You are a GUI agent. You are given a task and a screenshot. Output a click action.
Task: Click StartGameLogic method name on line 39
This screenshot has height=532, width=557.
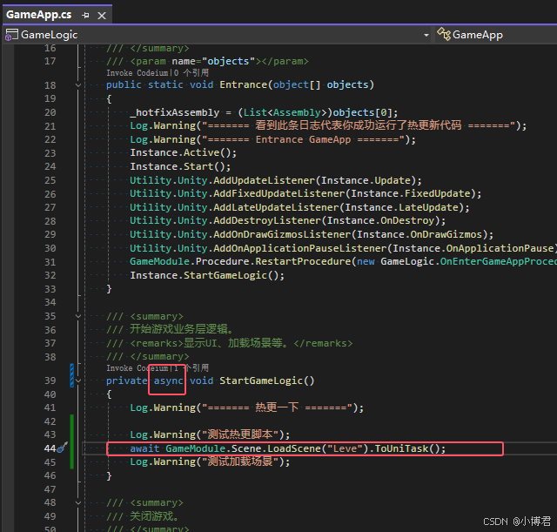pyautogui.click(x=261, y=381)
